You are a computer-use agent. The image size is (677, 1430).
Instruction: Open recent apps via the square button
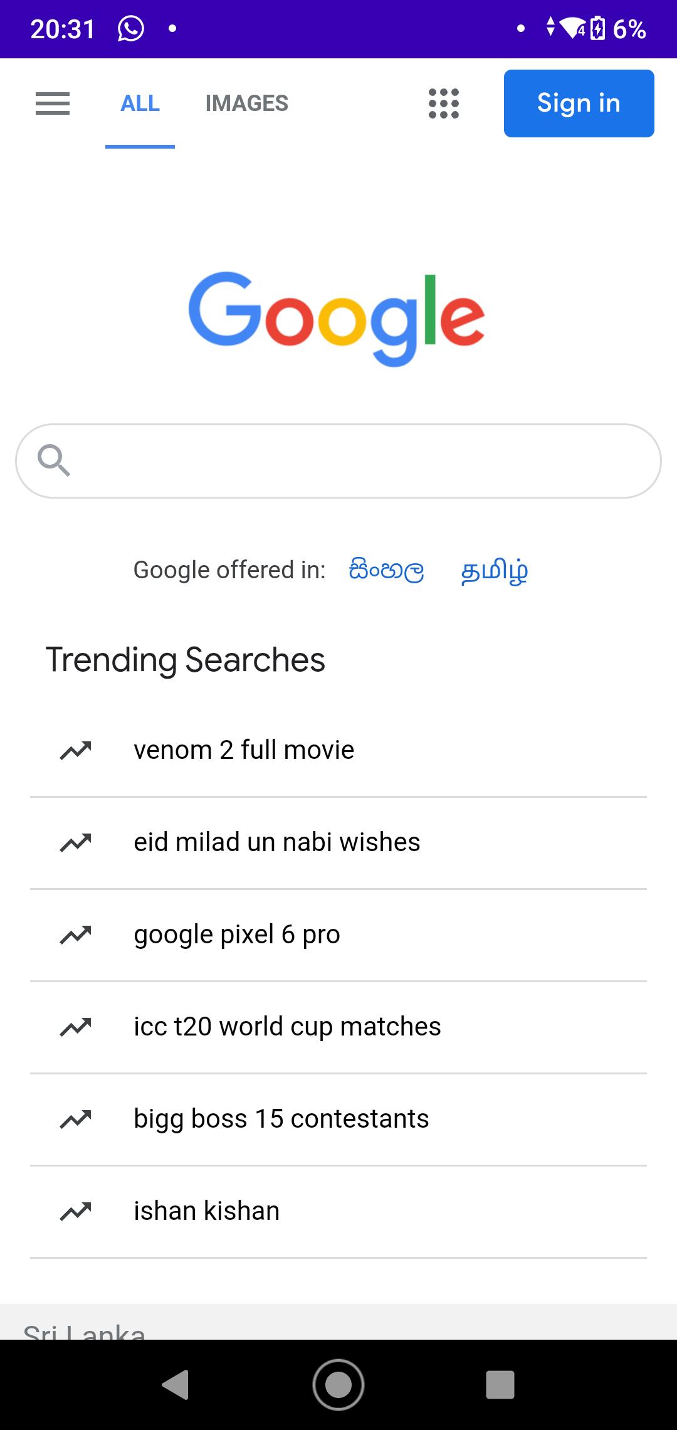click(x=500, y=1384)
